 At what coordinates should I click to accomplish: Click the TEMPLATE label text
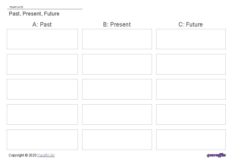pos(16,7)
